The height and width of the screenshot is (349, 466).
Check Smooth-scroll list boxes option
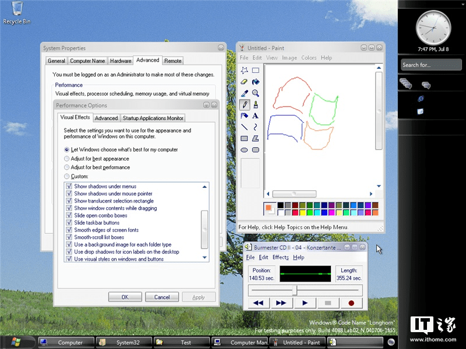point(69,237)
